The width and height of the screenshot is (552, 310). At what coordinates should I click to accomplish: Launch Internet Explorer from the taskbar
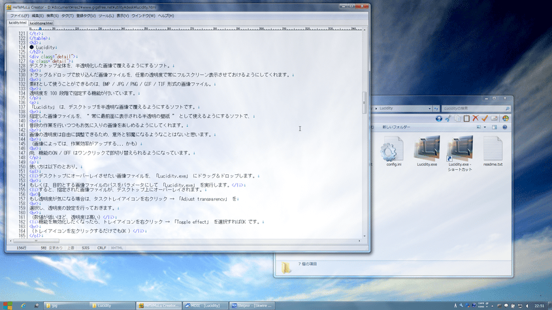click(24, 305)
